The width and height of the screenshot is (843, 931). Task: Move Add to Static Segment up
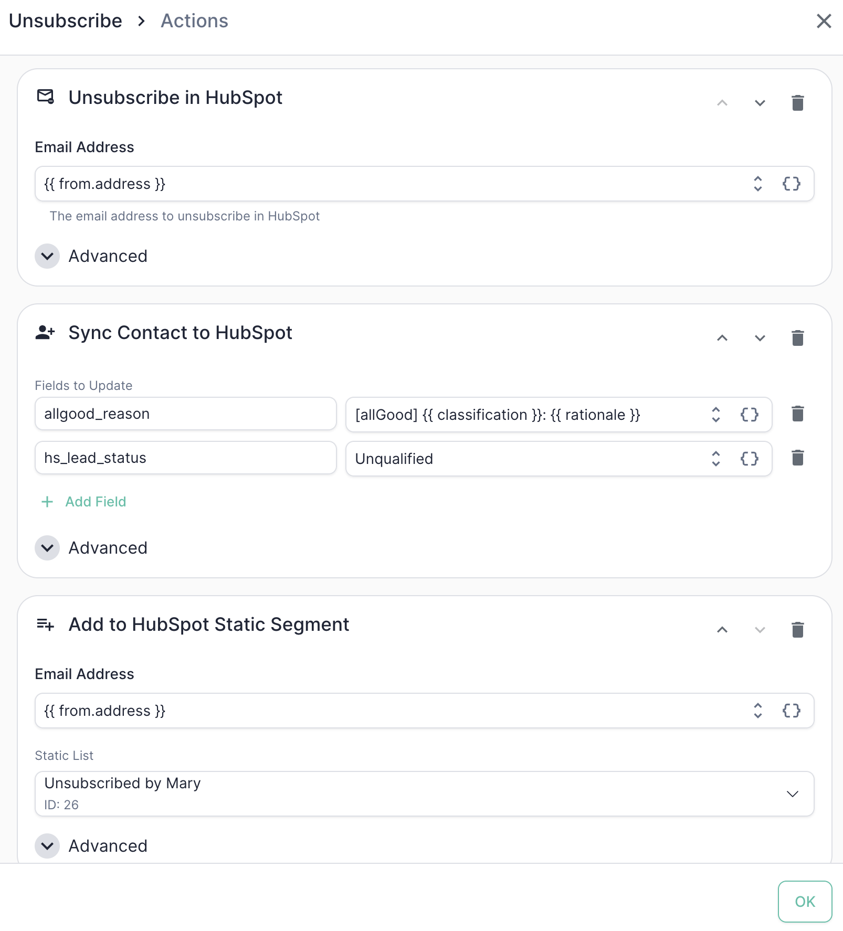coord(722,630)
